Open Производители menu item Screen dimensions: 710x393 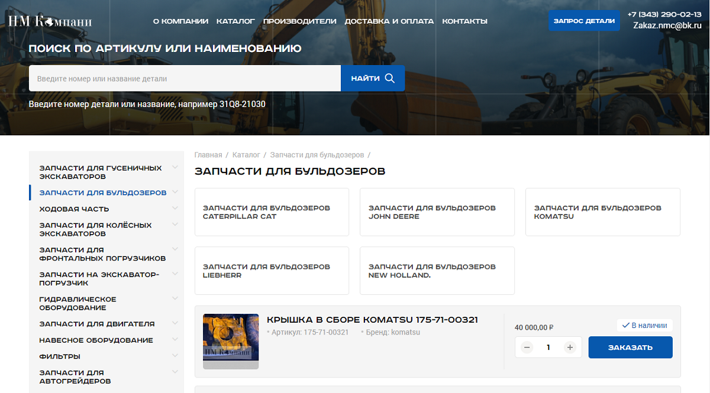click(300, 21)
